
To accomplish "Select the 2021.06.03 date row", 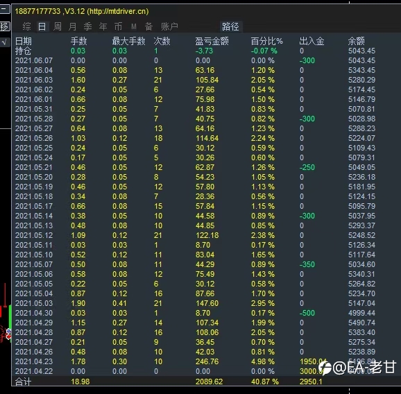I will click(34, 80).
